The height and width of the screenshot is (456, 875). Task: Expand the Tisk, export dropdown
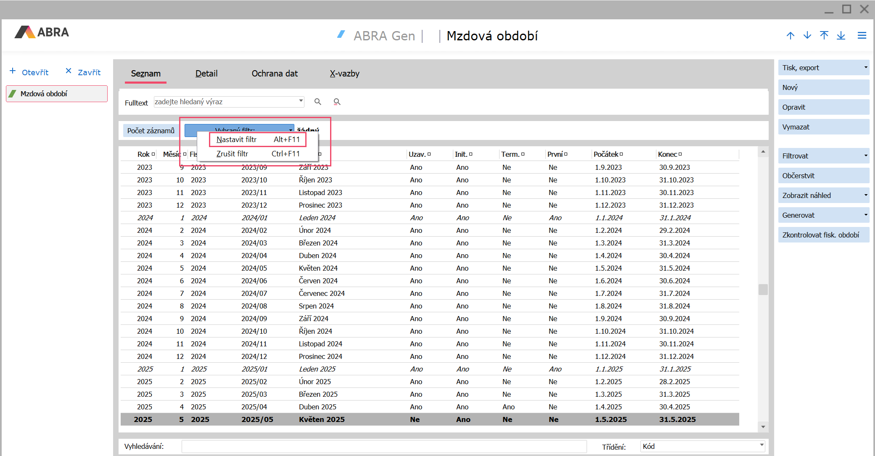point(866,68)
